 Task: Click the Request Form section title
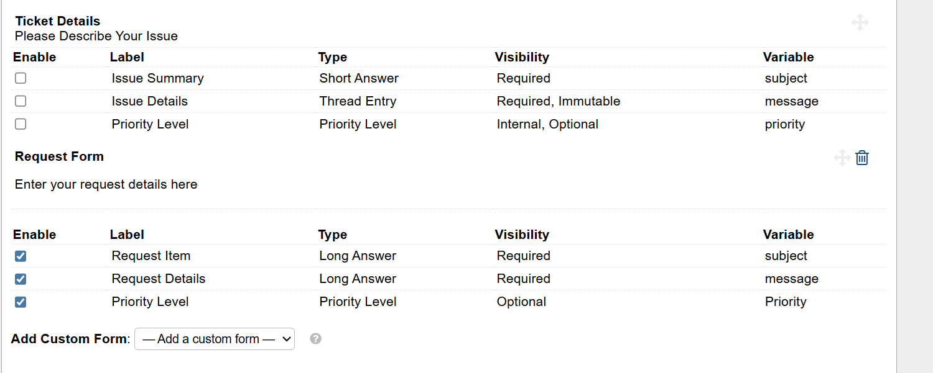click(59, 156)
